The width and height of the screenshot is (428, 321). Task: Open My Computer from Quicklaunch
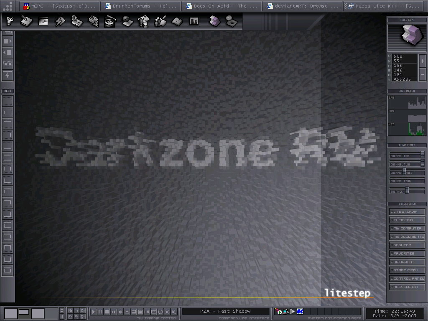[x=407, y=229]
